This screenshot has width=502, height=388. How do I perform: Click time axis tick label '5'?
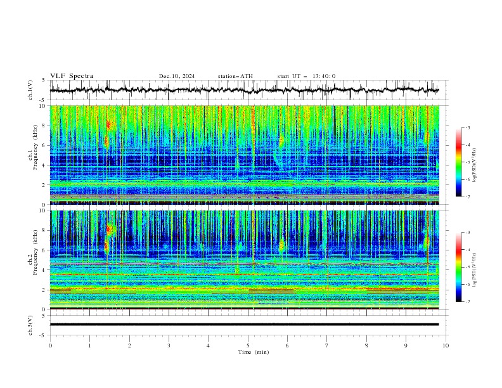coord(248,346)
